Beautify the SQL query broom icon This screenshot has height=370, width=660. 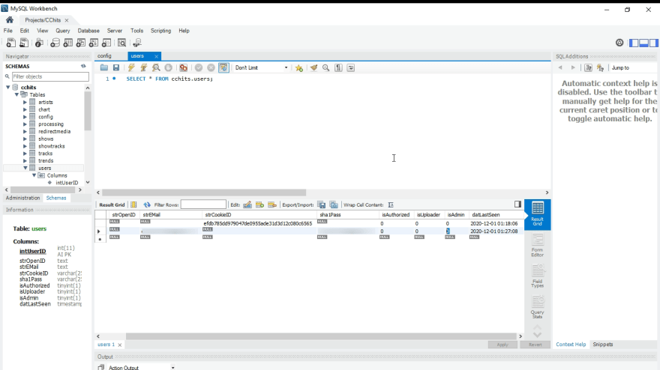tap(313, 67)
